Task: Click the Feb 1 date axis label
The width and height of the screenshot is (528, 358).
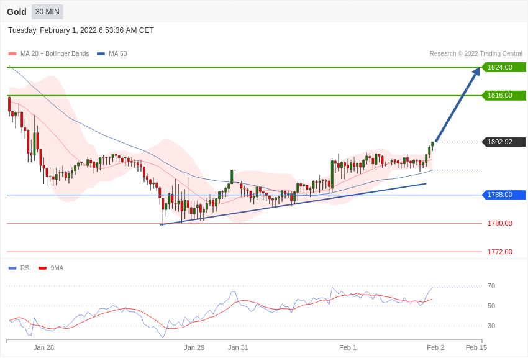Action: point(348,347)
